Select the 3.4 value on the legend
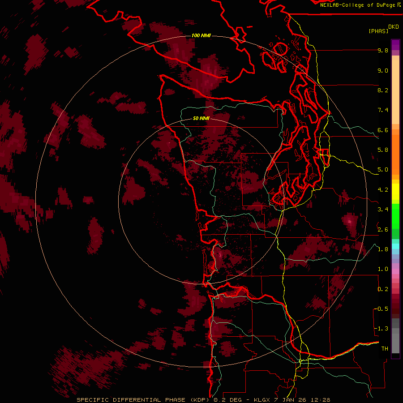This screenshot has width=403, height=403. [383, 210]
